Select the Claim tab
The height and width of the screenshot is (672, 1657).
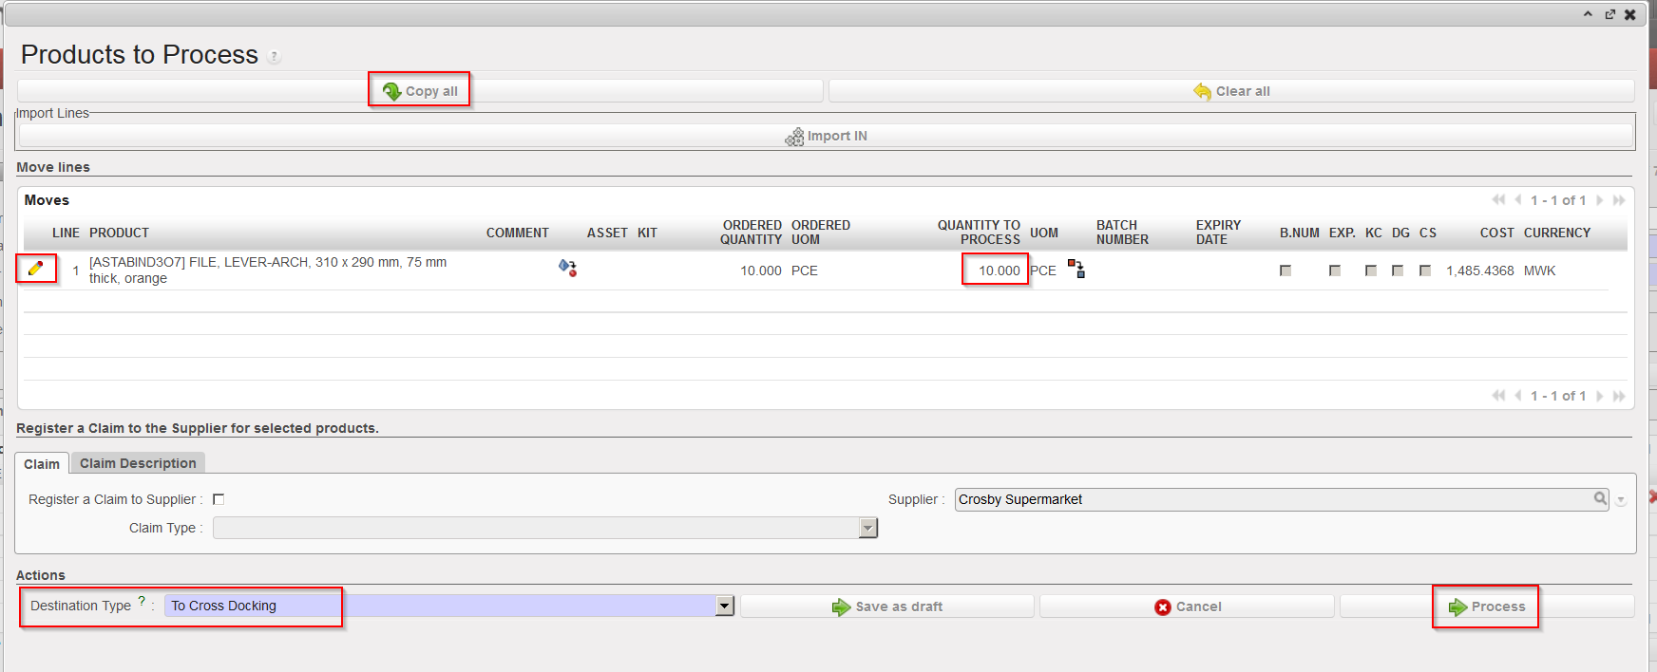pyautogui.click(x=42, y=464)
